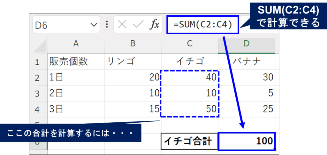Viewport: 327px width, 155px height.
Task: Click the イチゴ合計 label cell
Action: [x=190, y=141]
